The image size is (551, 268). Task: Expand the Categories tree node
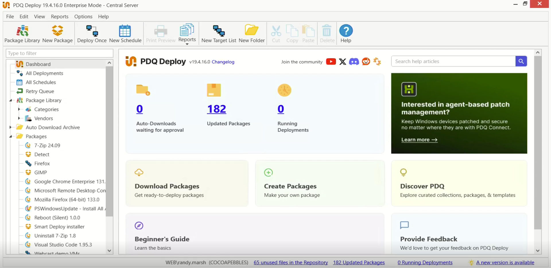(x=19, y=109)
